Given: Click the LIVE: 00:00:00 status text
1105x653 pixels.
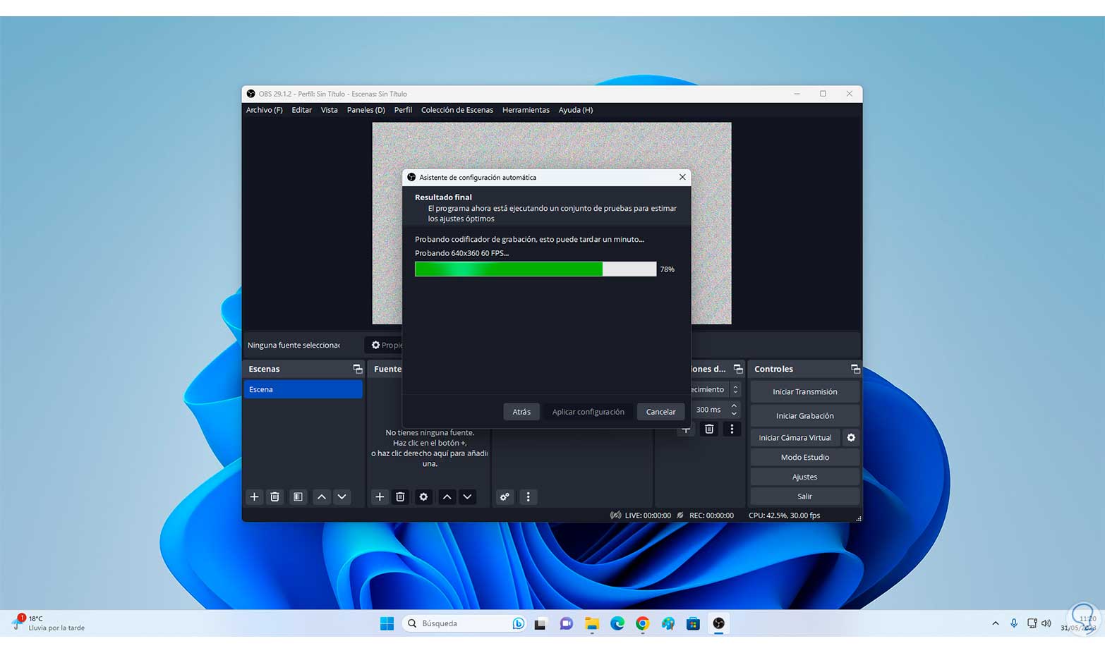Looking at the screenshot, I should coord(648,515).
